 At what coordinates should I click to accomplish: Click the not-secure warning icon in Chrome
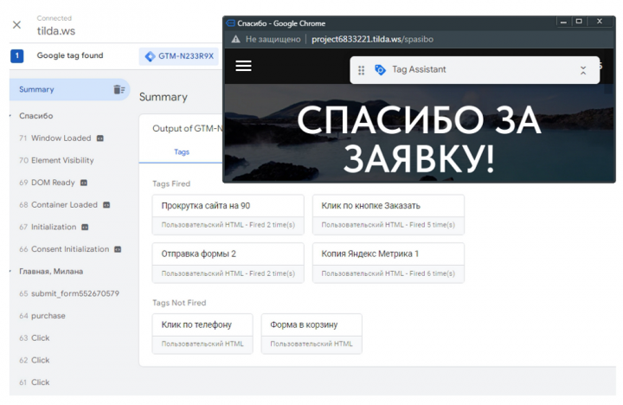click(236, 39)
